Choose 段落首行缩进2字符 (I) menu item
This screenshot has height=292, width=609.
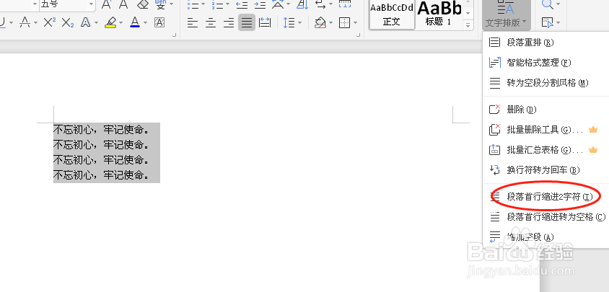pyautogui.click(x=546, y=197)
